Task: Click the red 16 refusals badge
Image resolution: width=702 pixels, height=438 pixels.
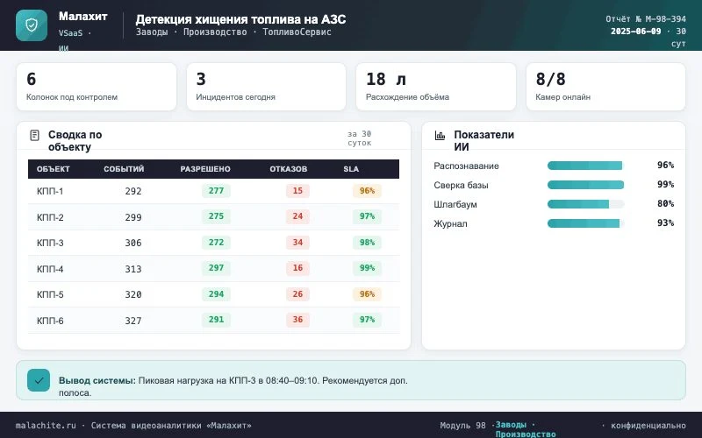Action: (x=297, y=268)
